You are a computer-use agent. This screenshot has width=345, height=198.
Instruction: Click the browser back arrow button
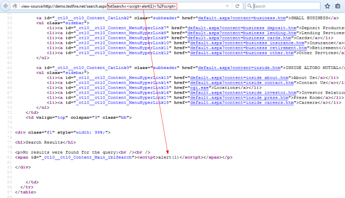[x=6, y=6]
